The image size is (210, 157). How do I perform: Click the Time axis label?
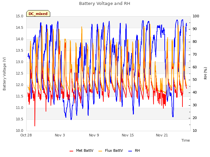pyautogui.click(x=185, y=140)
